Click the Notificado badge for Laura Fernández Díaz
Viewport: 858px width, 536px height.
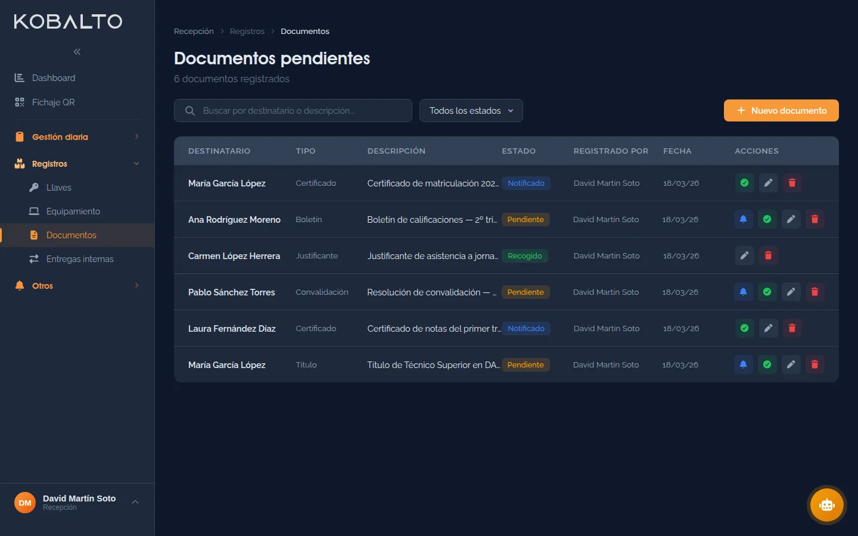(526, 329)
